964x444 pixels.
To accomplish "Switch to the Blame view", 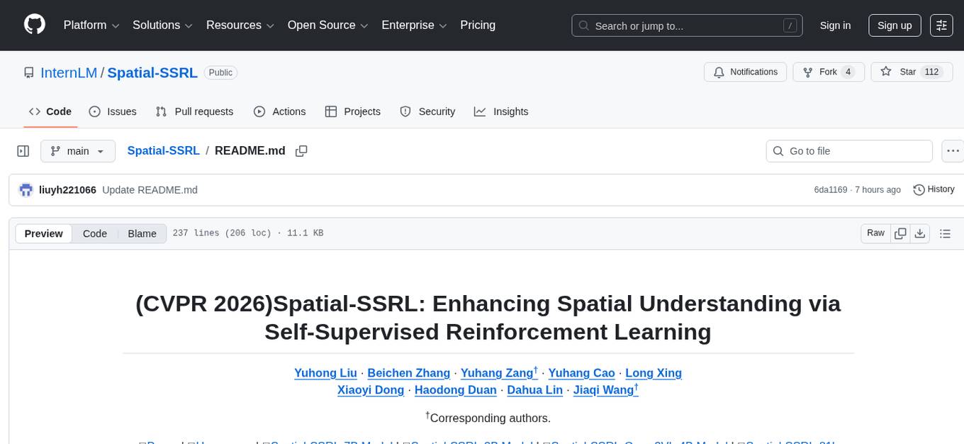I will pos(142,233).
